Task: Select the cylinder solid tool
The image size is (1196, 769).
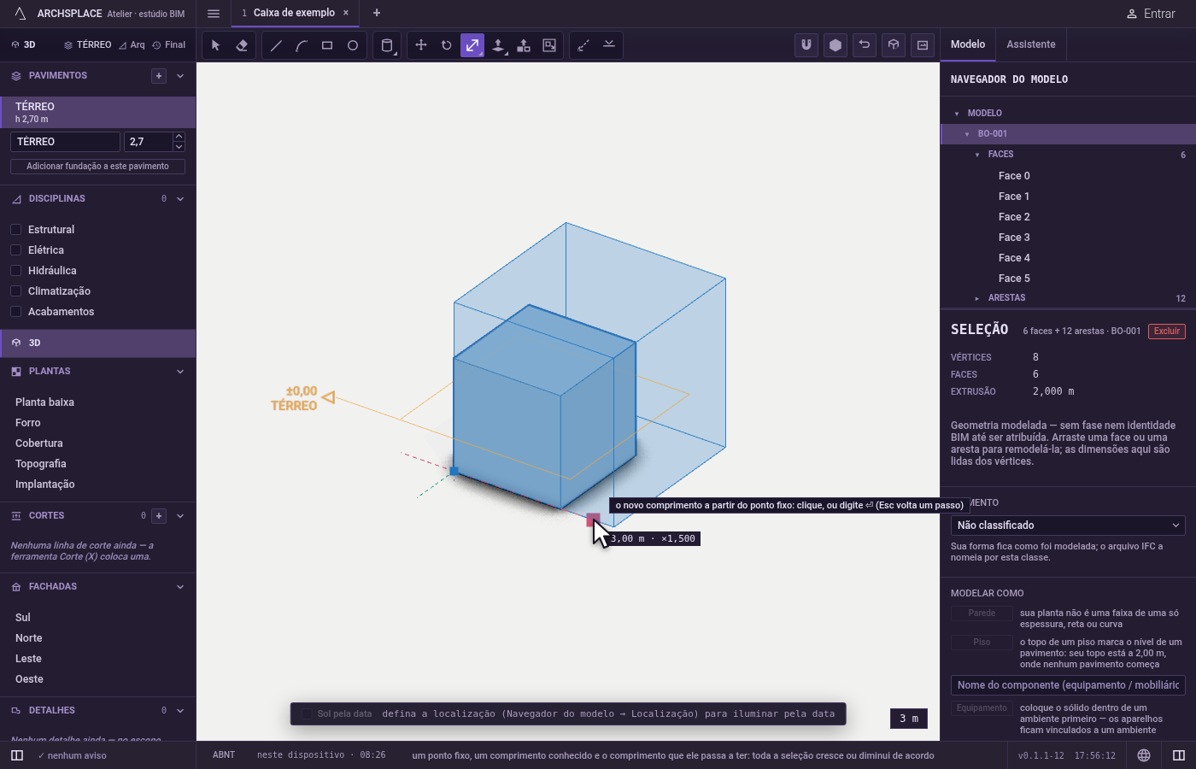Action: coord(387,45)
